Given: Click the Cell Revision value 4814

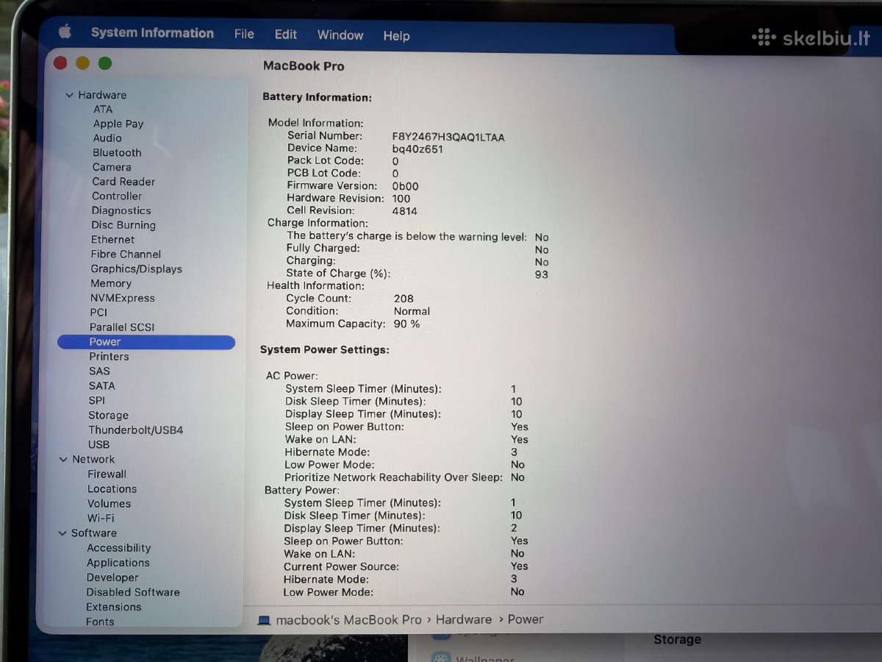Looking at the screenshot, I should click(x=404, y=211).
